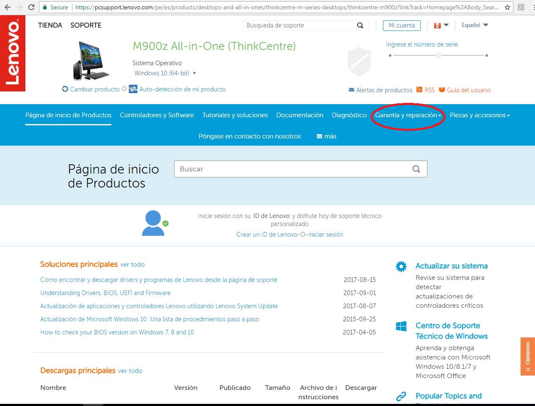
Task: Expand the Piezas y accesorios menu
Action: (x=480, y=115)
